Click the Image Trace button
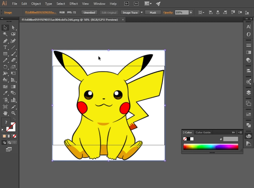The height and width of the screenshot is (188, 254). click(130, 12)
